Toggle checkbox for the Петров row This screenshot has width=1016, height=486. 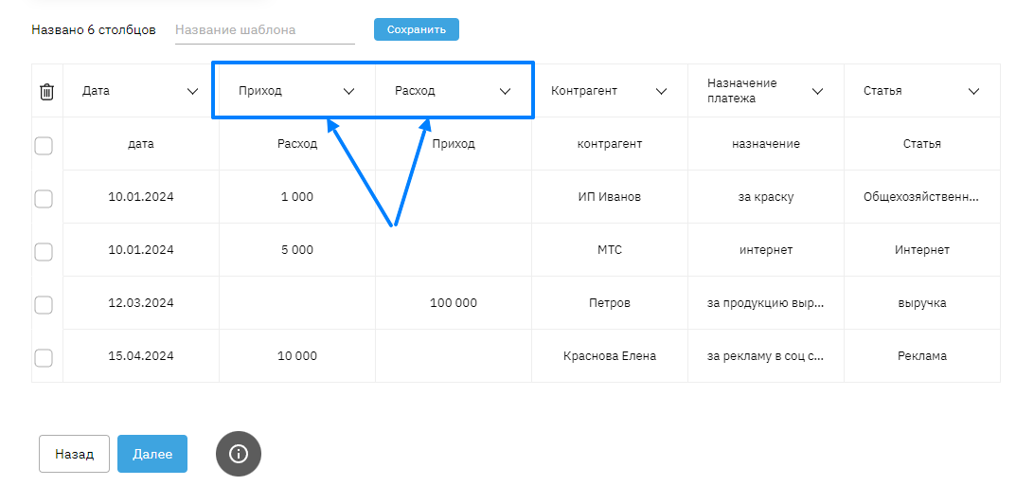tap(44, 304)
